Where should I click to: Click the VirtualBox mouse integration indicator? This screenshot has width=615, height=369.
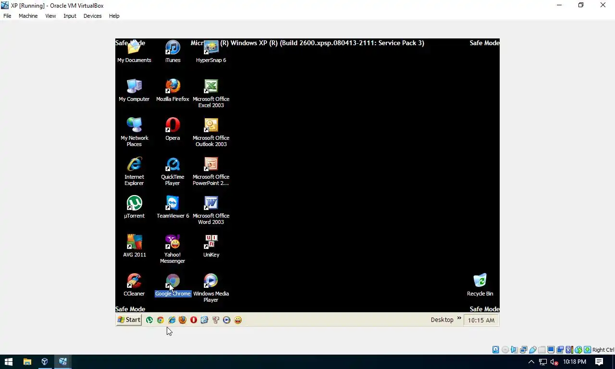click(578, 350)
